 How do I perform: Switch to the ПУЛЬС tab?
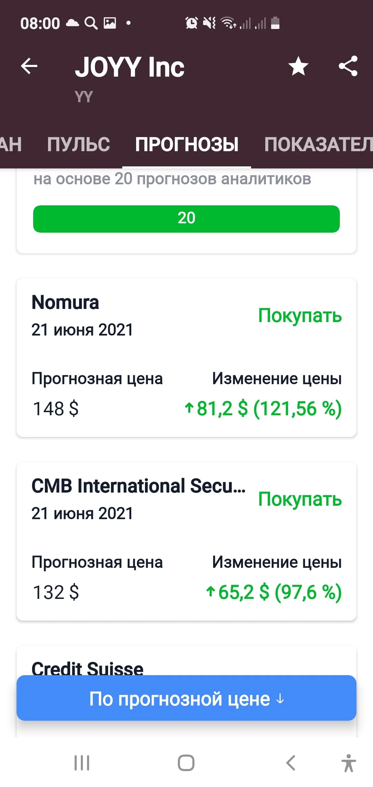pos(78,144)
